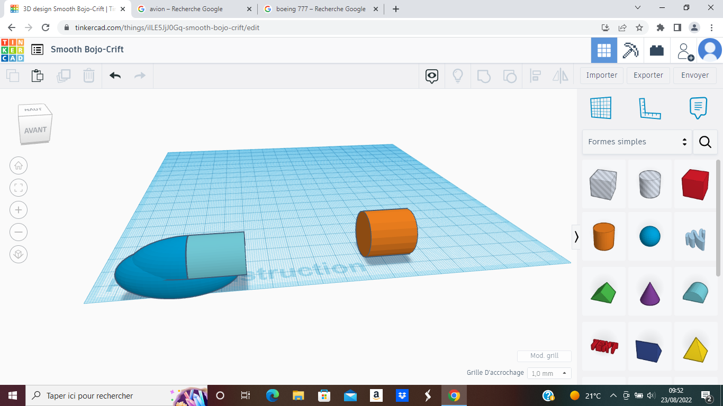Viewport: 723px width, 406px height.
Task: Open File Explorer from the taskbar
Action: tap(299, 395)
